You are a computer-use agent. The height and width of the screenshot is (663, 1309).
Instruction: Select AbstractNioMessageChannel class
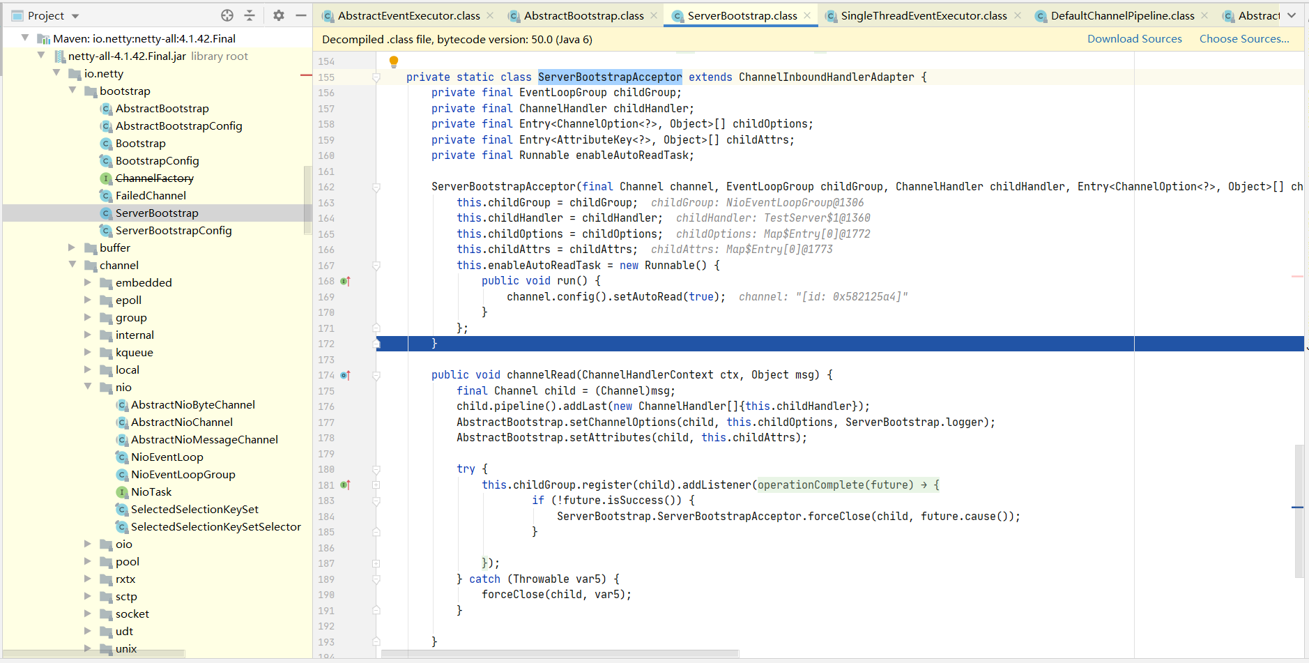coord(204,439)
